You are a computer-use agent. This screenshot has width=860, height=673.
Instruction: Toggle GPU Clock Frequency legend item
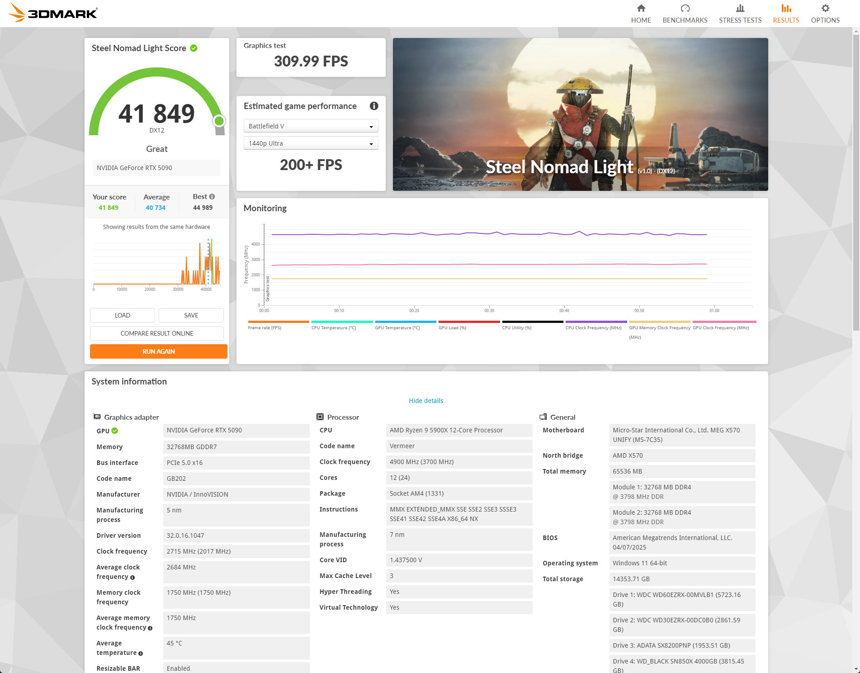click(x=723, y=325)
